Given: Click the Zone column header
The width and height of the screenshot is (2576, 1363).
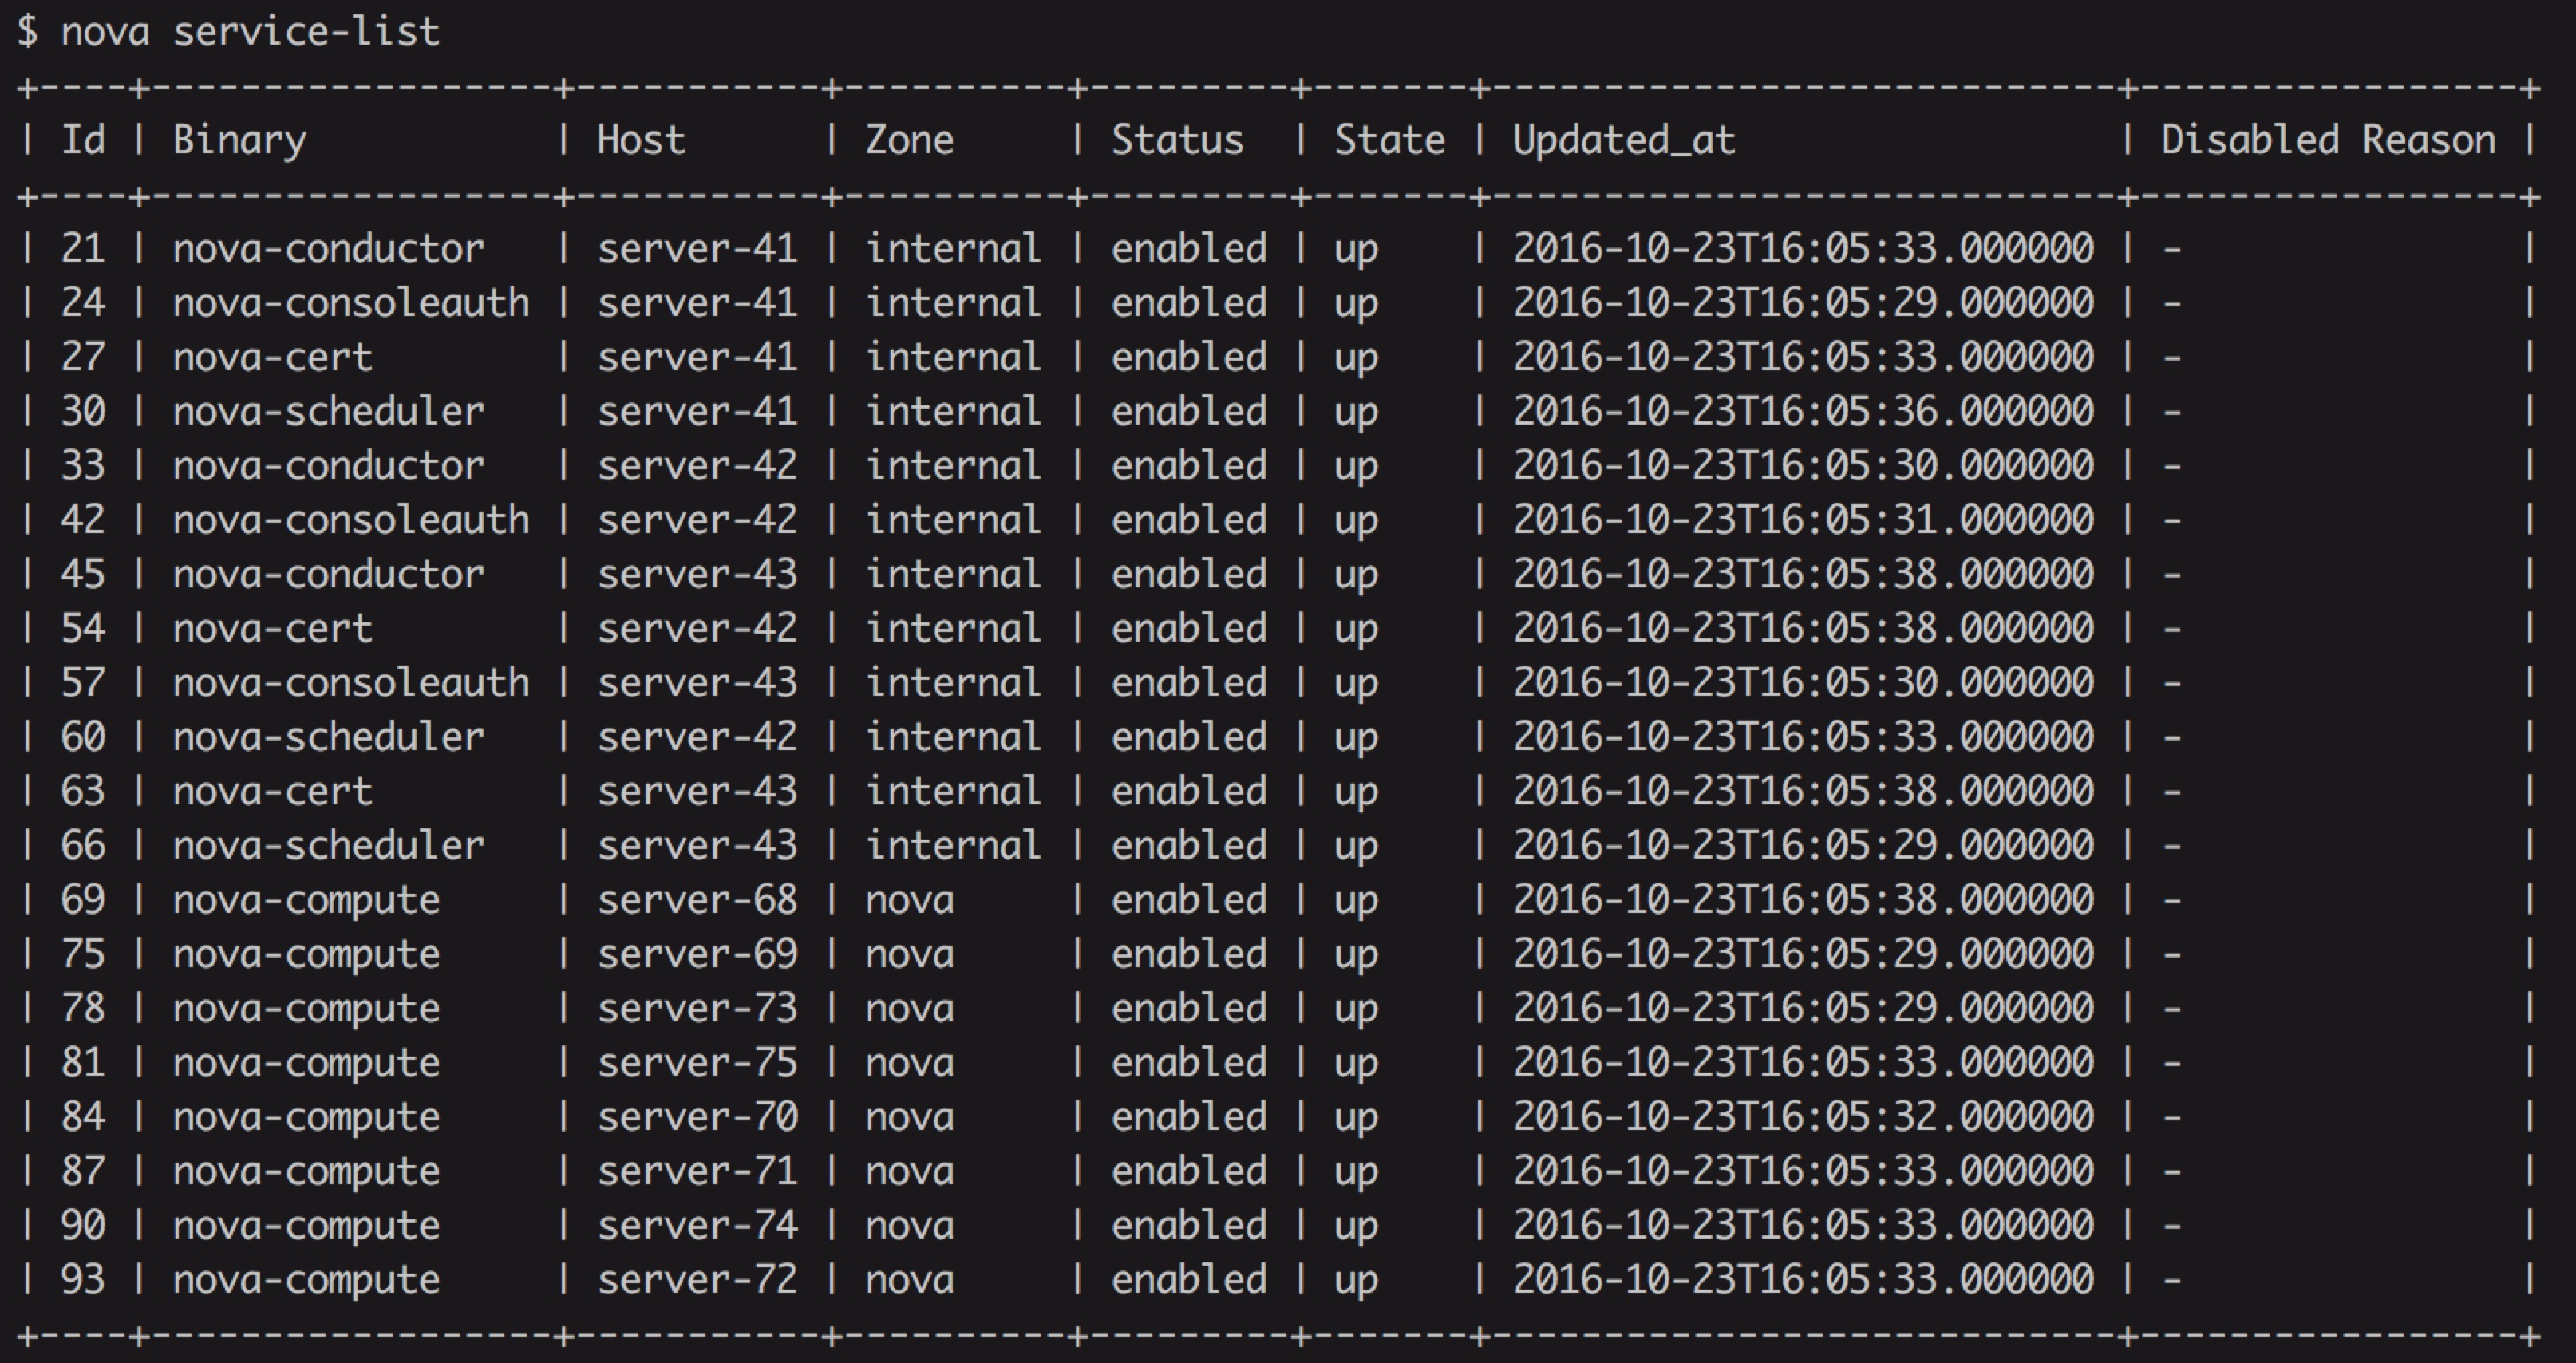Looking at the screenshot, I should coord(908,141).
